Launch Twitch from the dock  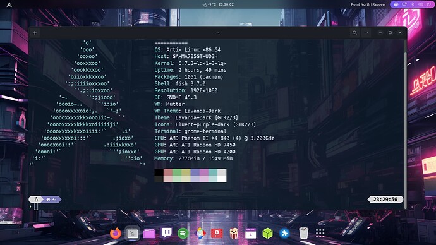click(x=166, y=233)
